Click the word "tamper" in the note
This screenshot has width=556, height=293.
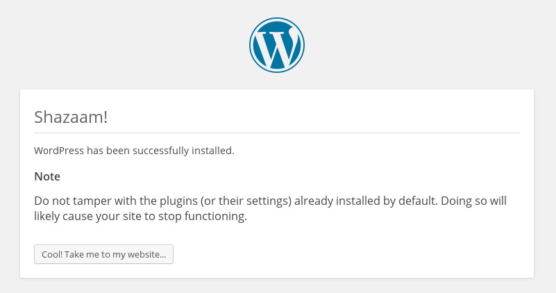click(90, 201)
